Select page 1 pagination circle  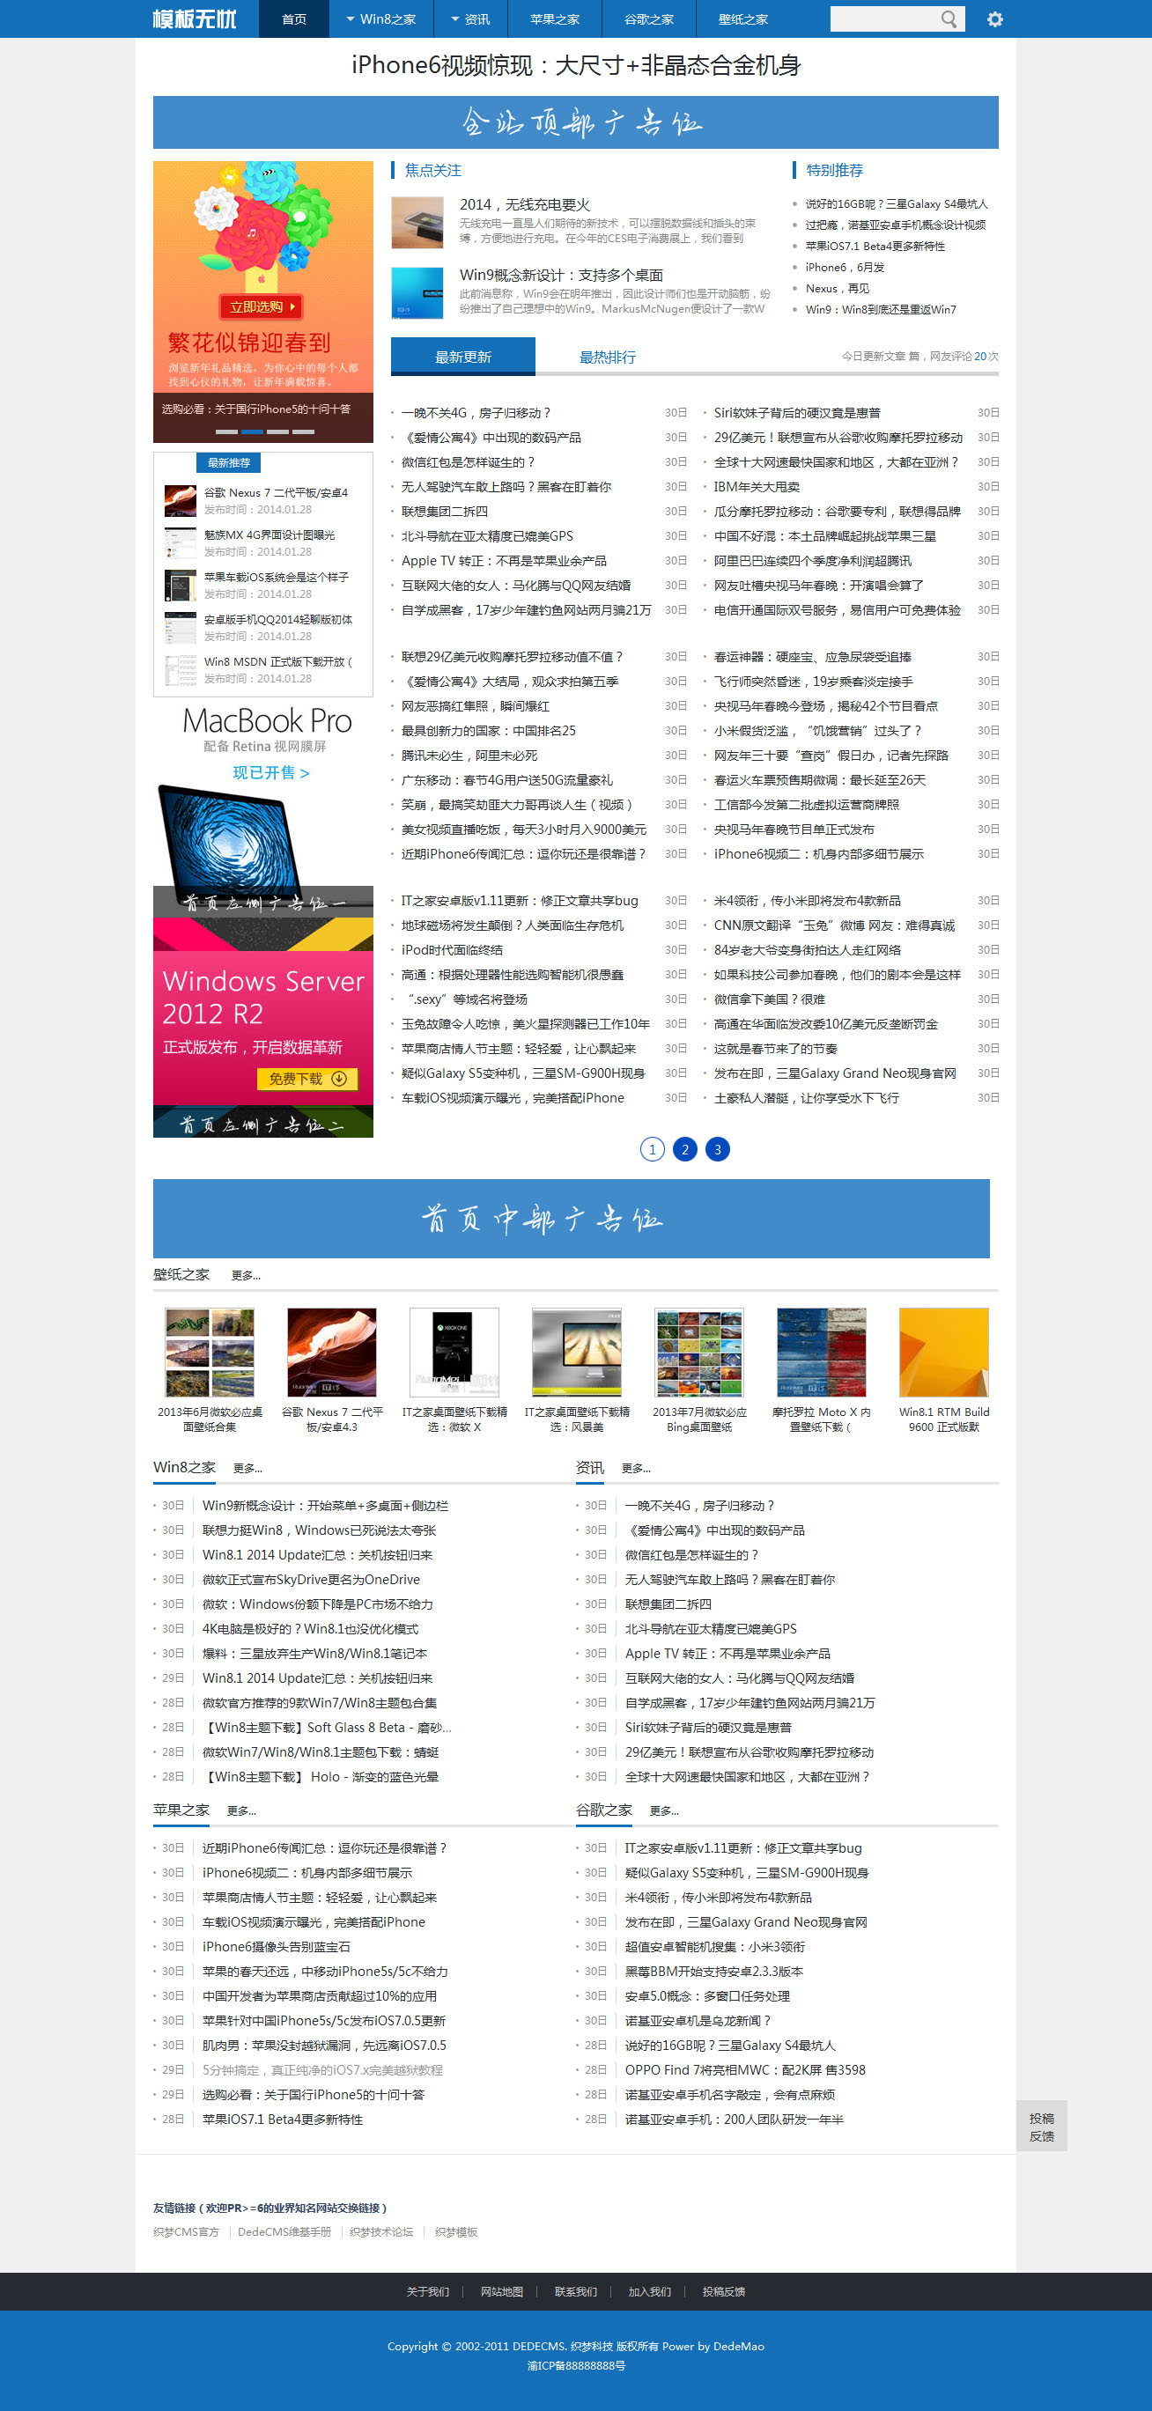tap(652, 1148)
